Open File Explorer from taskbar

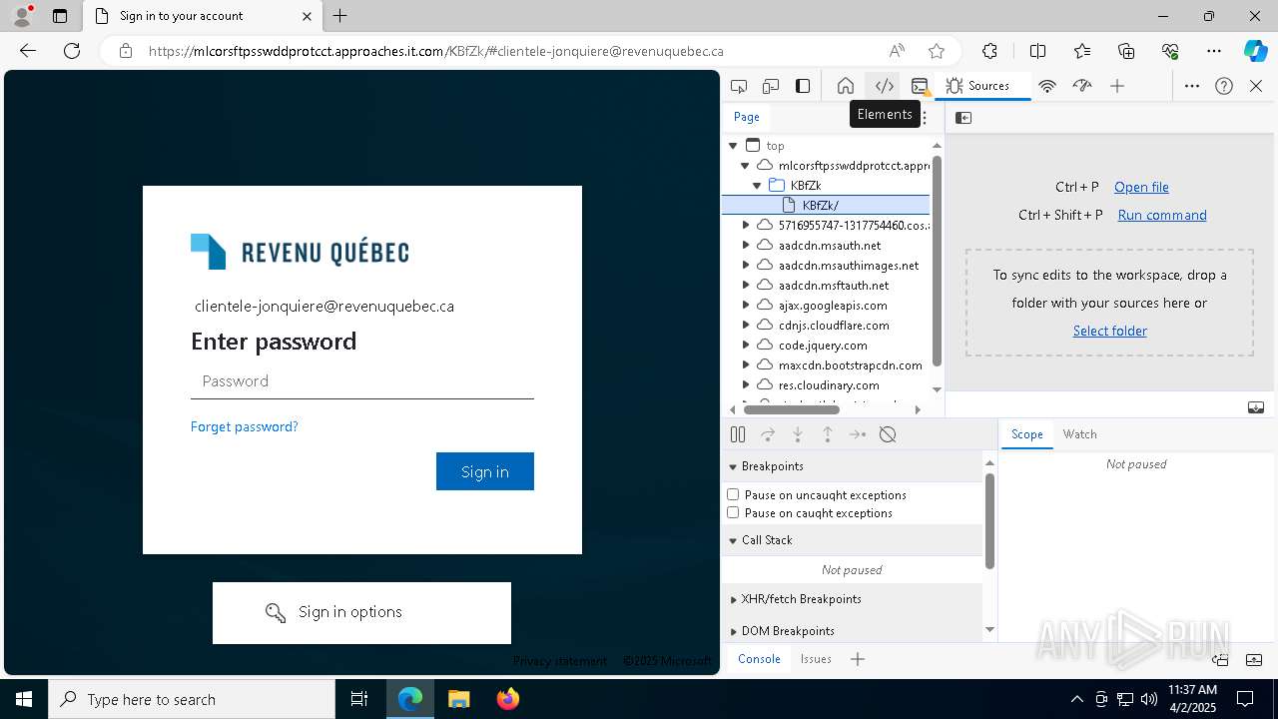coord(458,699)
